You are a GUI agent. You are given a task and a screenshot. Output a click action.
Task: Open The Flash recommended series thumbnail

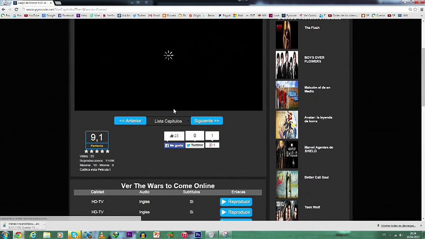287,35
